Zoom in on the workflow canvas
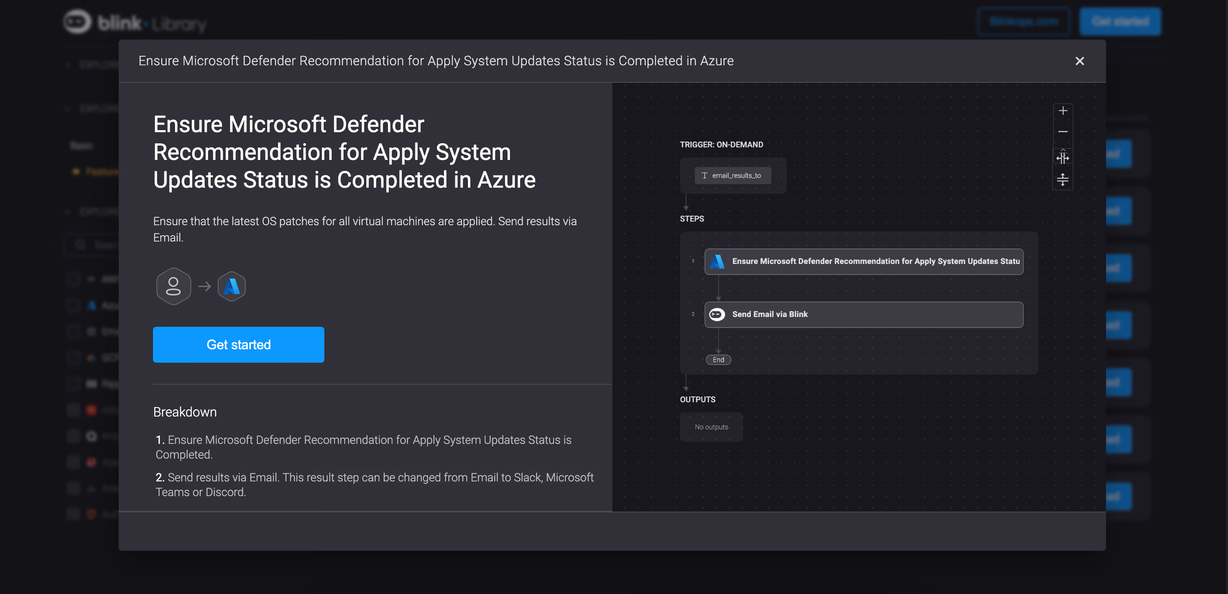This screenshot has height=594, width=1228. point(1063,111)
